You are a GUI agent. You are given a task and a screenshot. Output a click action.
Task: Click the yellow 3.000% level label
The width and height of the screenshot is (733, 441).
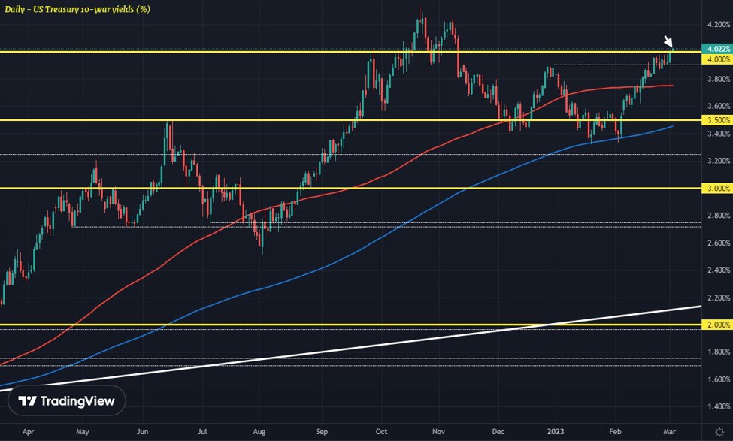(716, 189)
